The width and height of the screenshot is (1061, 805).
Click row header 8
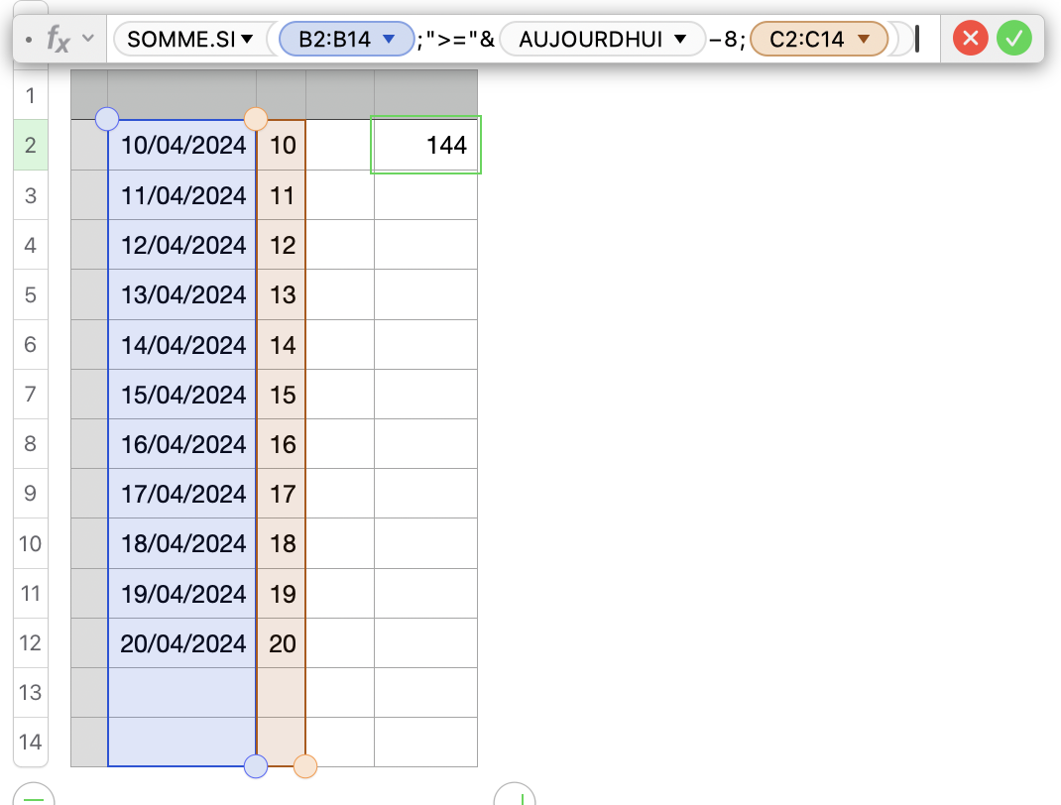click(31, 444)
